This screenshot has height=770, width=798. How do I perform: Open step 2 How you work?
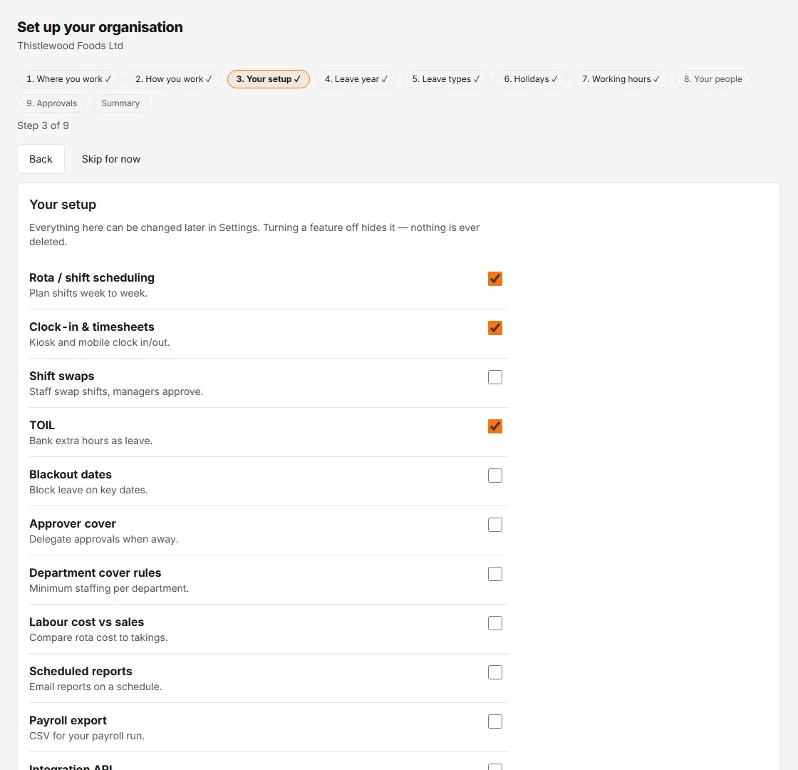[174, 79]
